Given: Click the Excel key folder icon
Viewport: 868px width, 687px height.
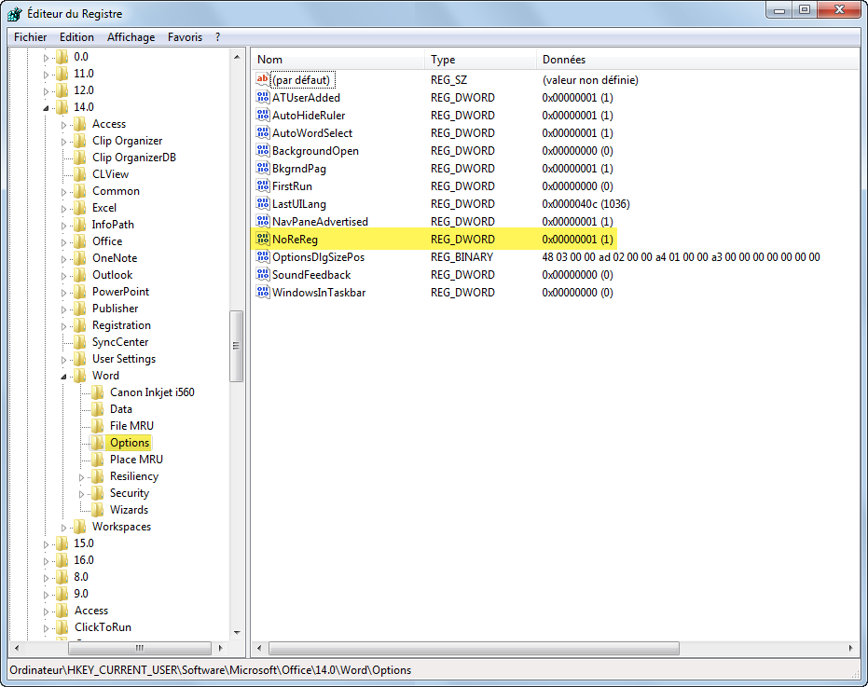Looking at the screenshot, I should click(80, 208).
